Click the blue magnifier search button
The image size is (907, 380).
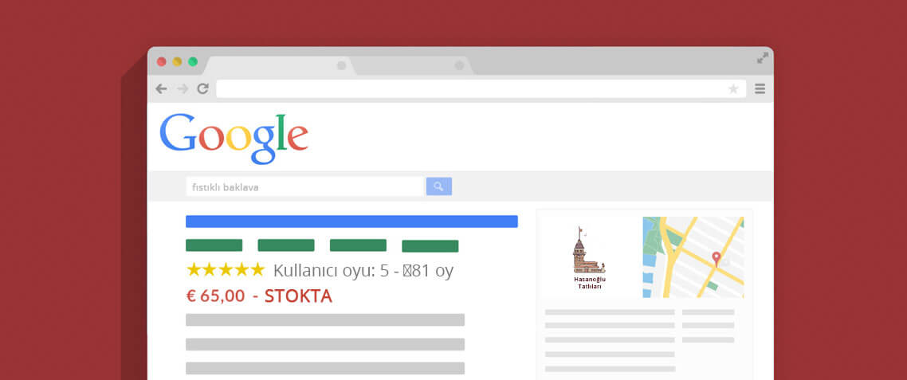click(x=439, y=186)
